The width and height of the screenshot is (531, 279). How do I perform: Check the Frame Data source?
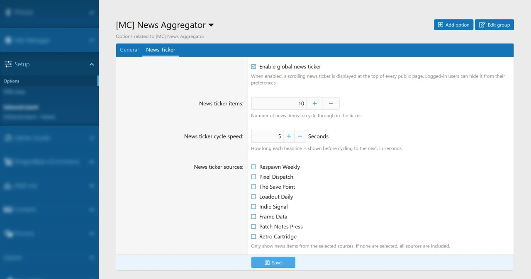coord(253,217)
